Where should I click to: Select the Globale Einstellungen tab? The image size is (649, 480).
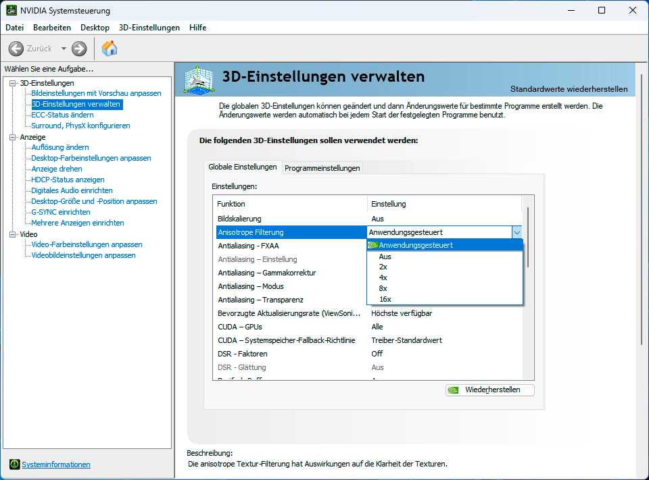coord(243,167)
